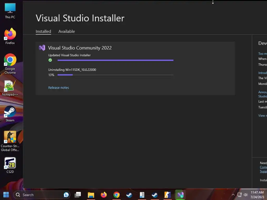Switch to Firefox on the taskbar
The width and height of the screenshot is (267, 200).
pyautogui.click(x=104, y=195)
